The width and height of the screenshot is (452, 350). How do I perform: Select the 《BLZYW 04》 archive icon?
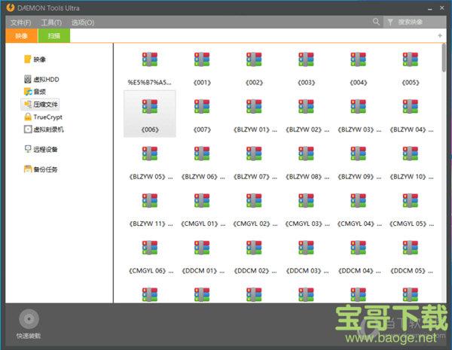tap(411, 106)
